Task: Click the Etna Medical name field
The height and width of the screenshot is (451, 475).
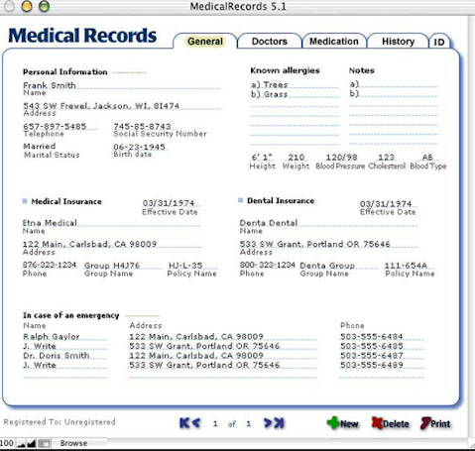Action: [111, 223]
